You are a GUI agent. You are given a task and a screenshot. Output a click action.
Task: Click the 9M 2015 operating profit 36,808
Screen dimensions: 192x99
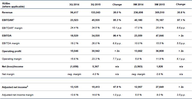[x=159, y=51]
